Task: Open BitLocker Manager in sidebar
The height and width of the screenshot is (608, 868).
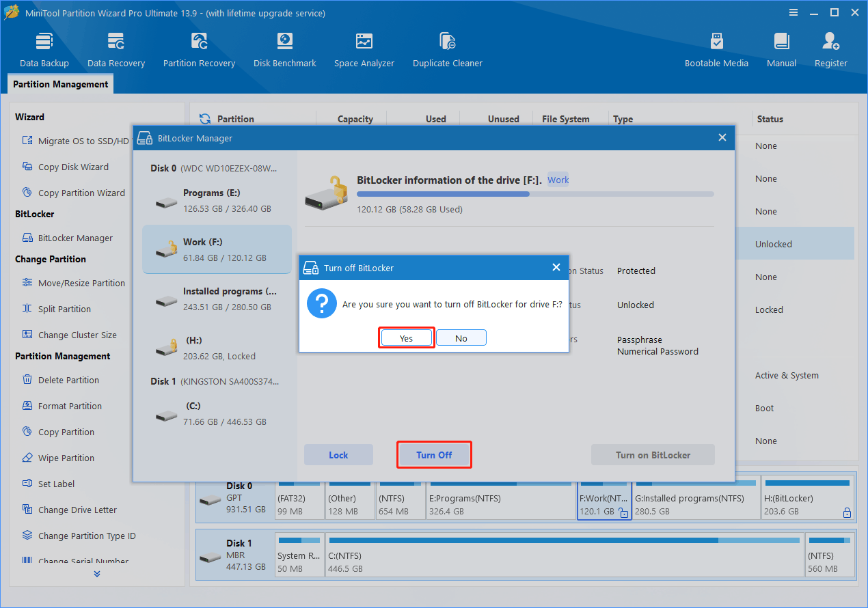Action: coord(67,238)
